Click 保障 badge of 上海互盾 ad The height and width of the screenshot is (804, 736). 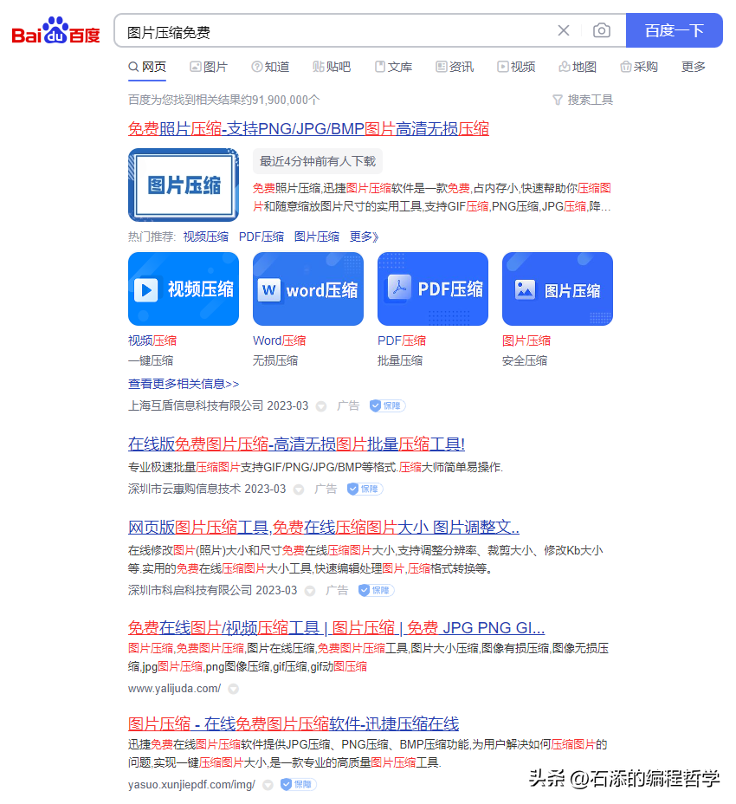pos(387,406)
